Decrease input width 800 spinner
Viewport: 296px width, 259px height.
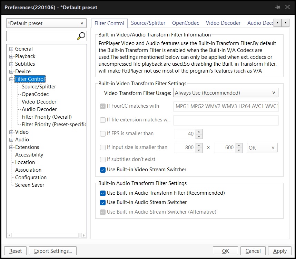(199, 150)
